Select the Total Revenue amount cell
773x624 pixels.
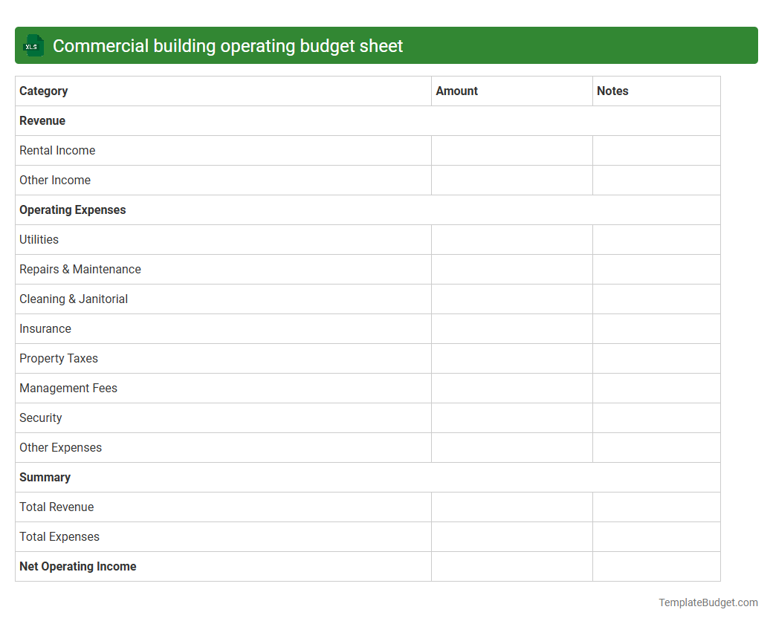[511, 507]
